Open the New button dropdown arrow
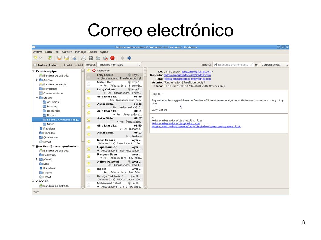This screenshot has height=240, width=321. [x=41, y=58]
